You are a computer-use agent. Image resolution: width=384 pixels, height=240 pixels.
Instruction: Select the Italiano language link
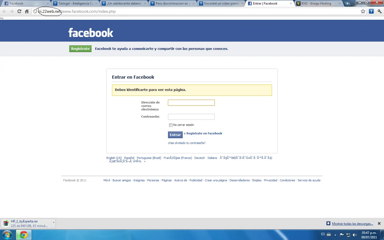click(212, 158)
